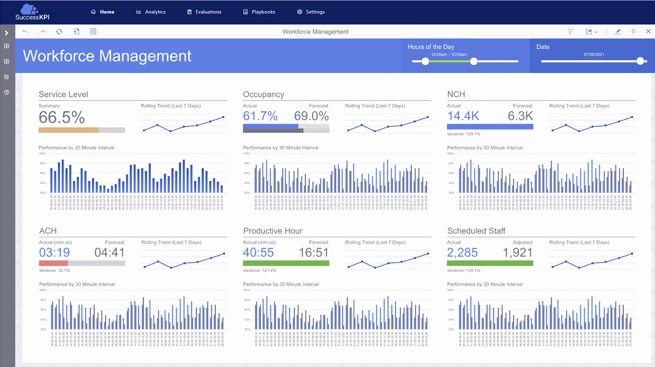The width and height of the screenshot is (655, 367).
Task: Click the filter funnel icon
Action: 570,31
